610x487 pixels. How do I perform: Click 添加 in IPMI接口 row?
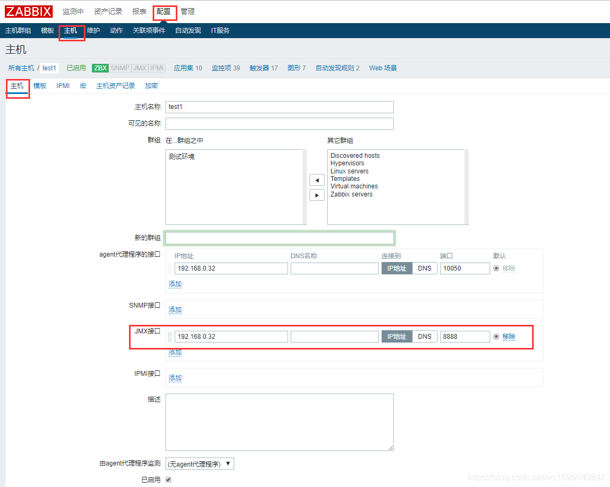coord(175,378)
